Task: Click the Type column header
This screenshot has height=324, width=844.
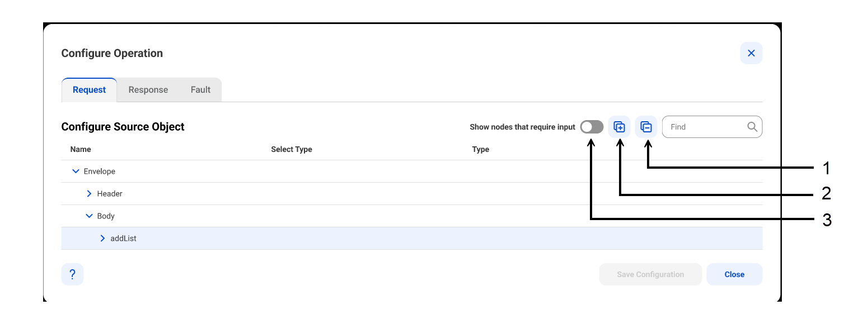Action: pos(481,149)
